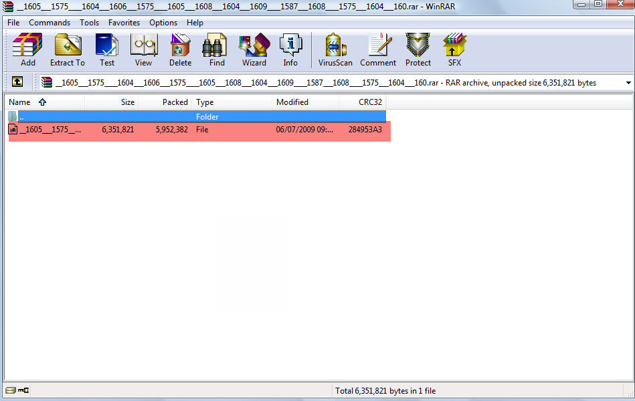Image resolution: width=635 pixels, height=401 pixels.
Task: Sort by Modified column header
Action: (x=305, y=102)
